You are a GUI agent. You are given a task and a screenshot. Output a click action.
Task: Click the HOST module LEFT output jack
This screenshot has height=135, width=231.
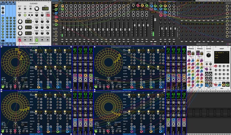click(224, 85)
